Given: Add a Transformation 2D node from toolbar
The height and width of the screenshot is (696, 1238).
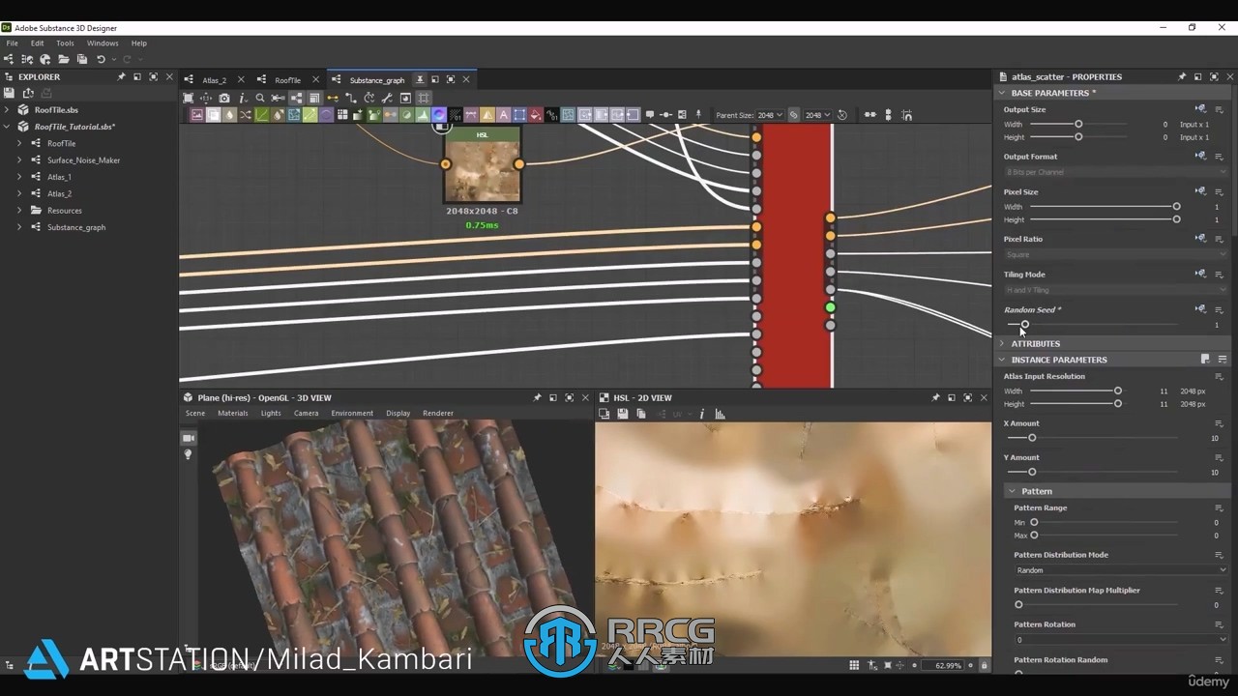Looking at the screenshot, I should click(x=519, y=115).
